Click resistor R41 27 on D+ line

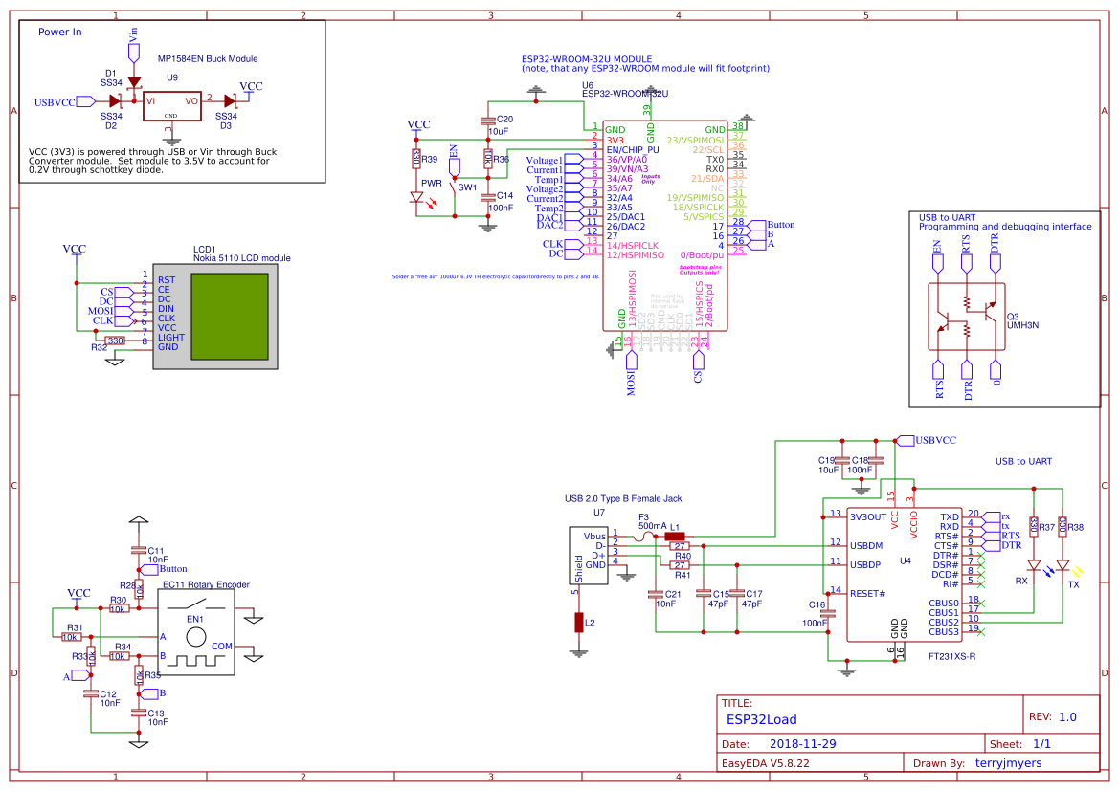click(x=680, y=565)
